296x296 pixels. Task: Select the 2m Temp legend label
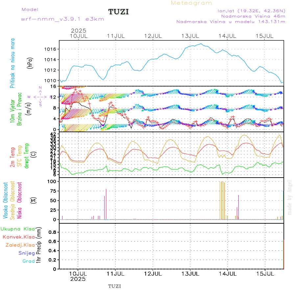[x=13, y=157]
